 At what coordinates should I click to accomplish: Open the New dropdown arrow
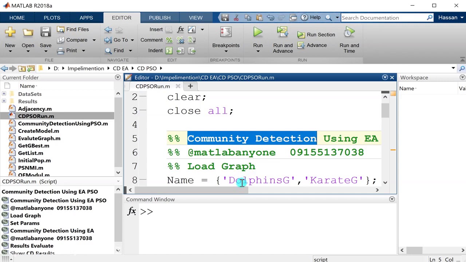(10, 51)
